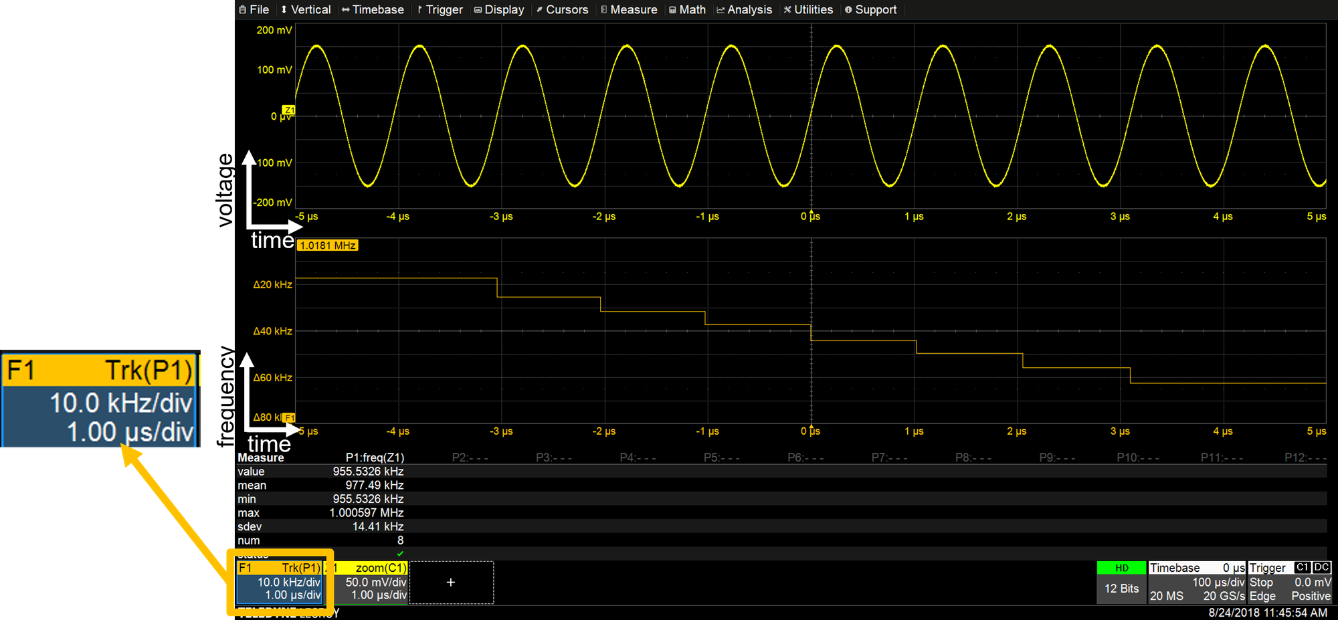Click the Z1 trace marker on the top grid
1338x620 pixels.
click(289, 110)
